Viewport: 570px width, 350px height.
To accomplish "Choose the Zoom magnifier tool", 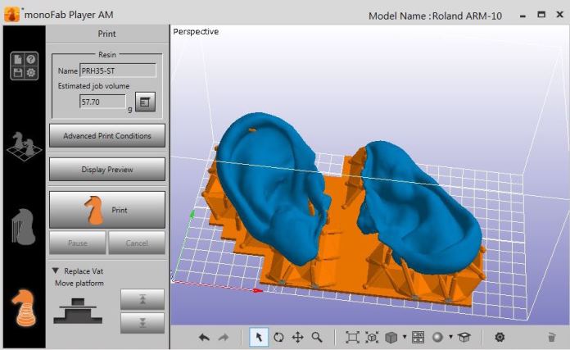I will (x=317, y=337).
